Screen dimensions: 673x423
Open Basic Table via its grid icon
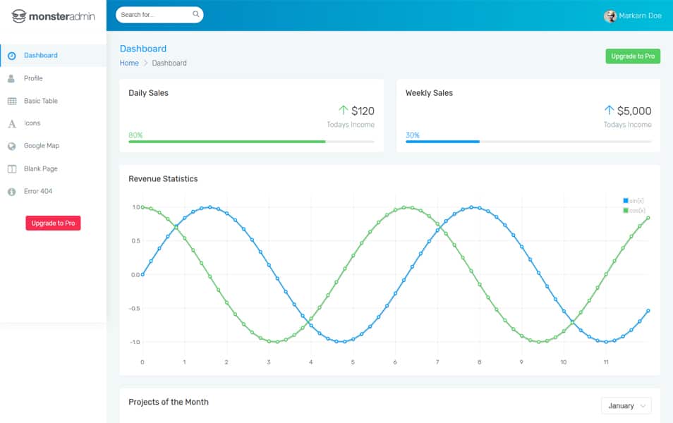(11, 100)
